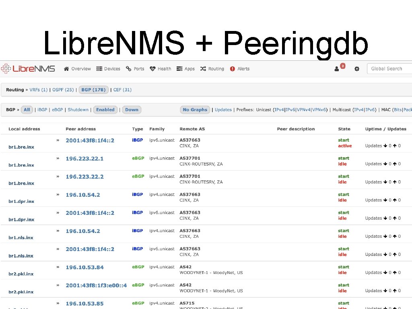412x309 pixels.
Task: Focus the Global Search field
Action: pyautogui.click(x=389, y=69)
